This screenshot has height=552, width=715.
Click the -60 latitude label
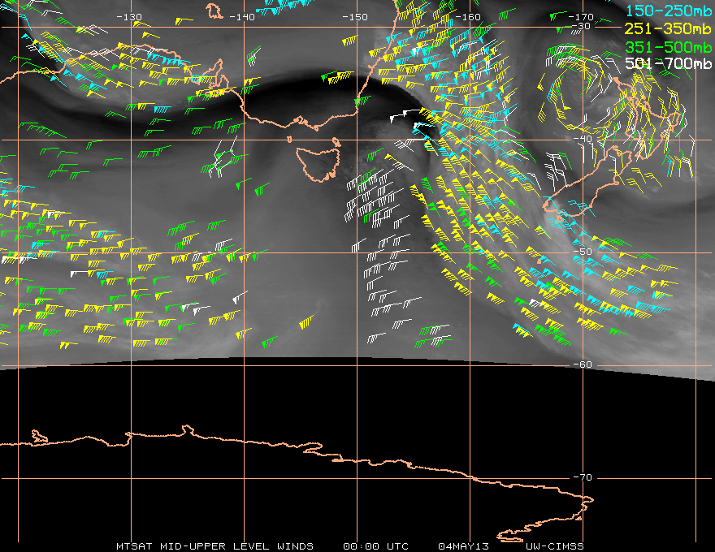coord(583,364)
